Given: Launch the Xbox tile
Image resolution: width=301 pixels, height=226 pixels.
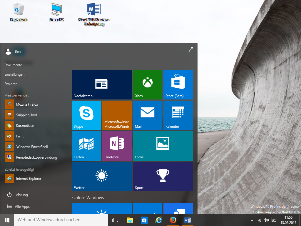Looking at the screenshot, I should pyautogui.click(x=148, y=85).
